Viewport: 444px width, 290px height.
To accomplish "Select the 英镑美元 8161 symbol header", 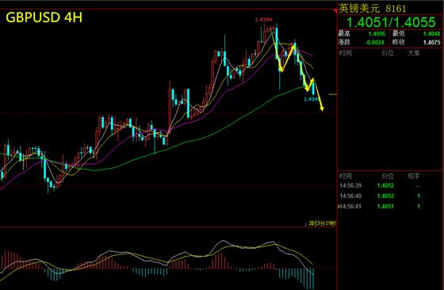I will pos(373,9).
